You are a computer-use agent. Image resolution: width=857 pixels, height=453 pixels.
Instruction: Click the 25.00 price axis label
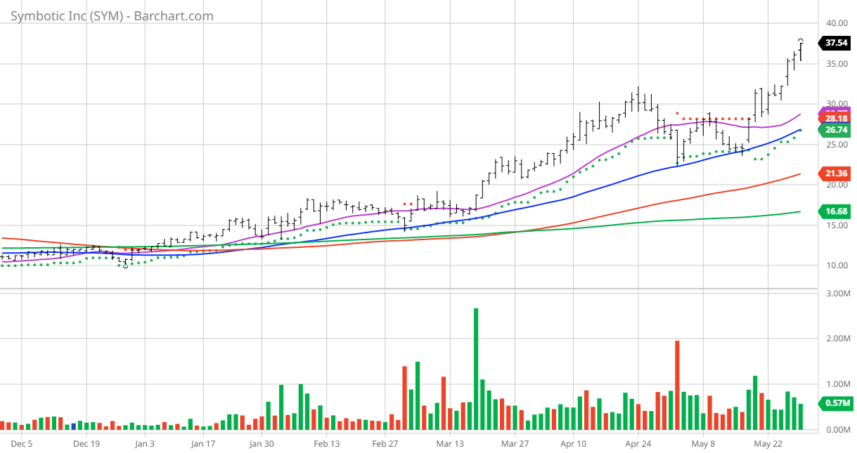coord(836,145)
